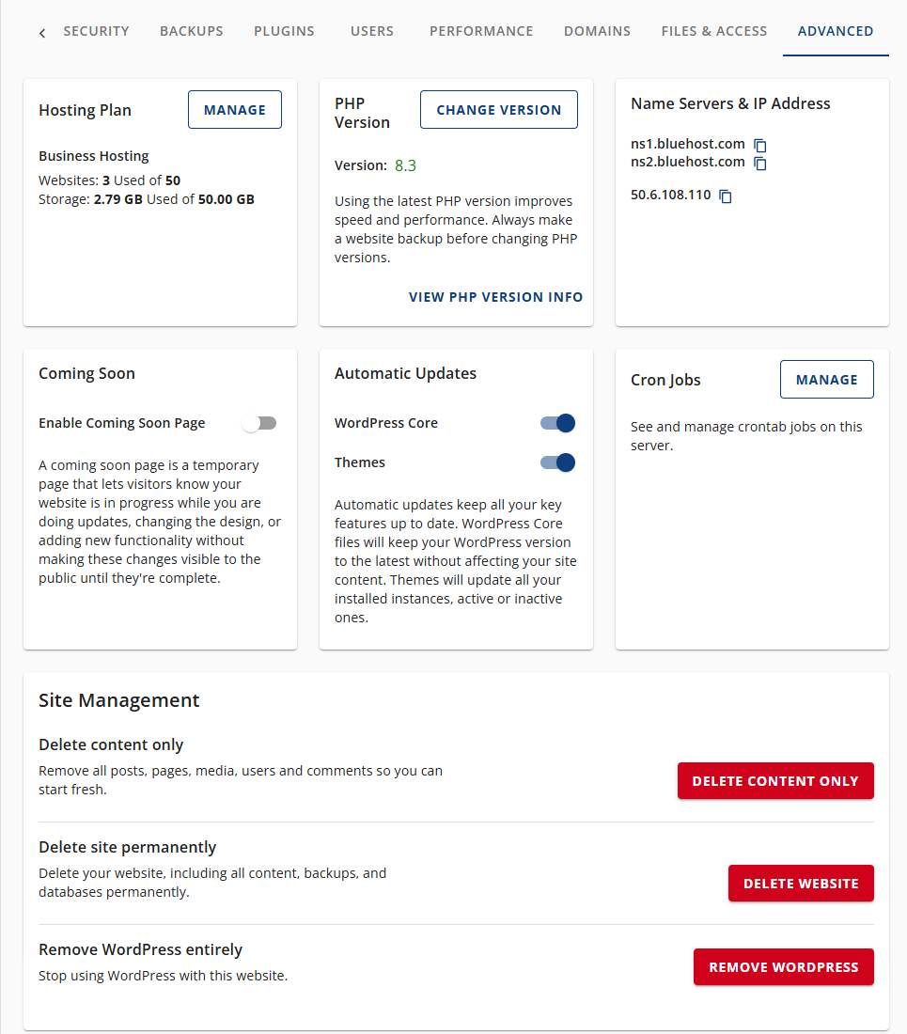The height and width of the screenshot is (1034, 907).
Task: Disable WordPress Core automatic updates
Action: click(557, 423)
